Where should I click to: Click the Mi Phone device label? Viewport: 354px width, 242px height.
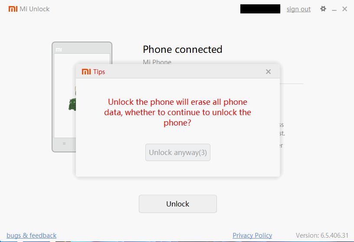click(x=157, y=62)
